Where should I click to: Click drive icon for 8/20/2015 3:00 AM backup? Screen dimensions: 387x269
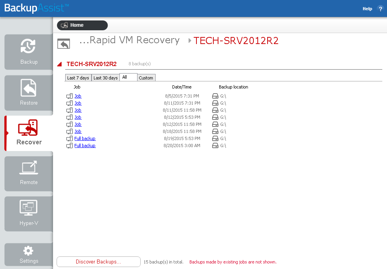coord(215,146)
